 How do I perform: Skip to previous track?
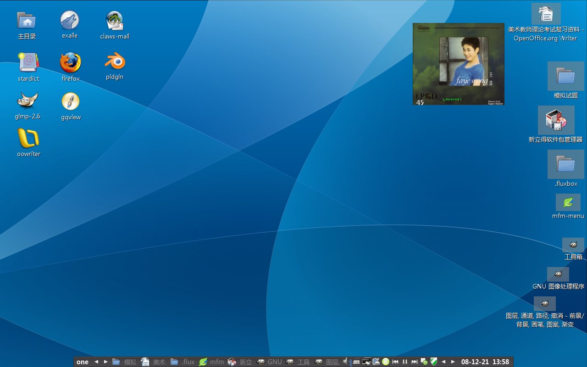[395, 362]
